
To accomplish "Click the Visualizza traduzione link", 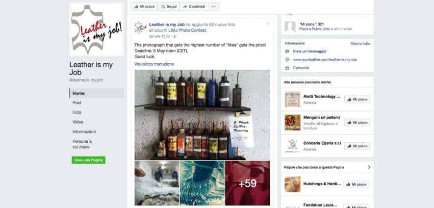I will click(x=154, y=64).
